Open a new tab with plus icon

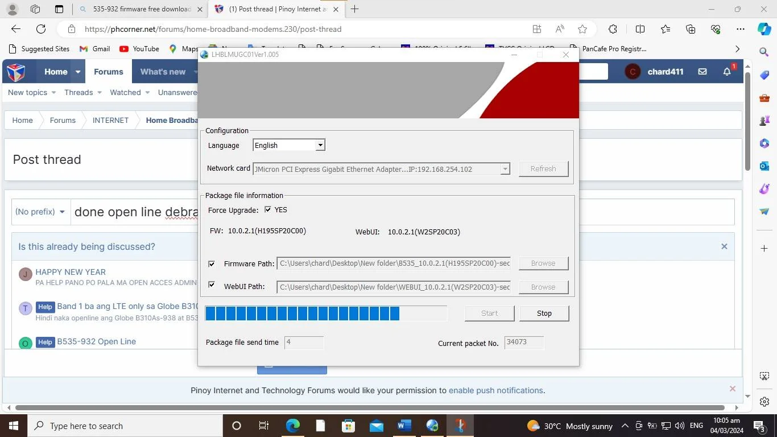(x=354, y=9)
